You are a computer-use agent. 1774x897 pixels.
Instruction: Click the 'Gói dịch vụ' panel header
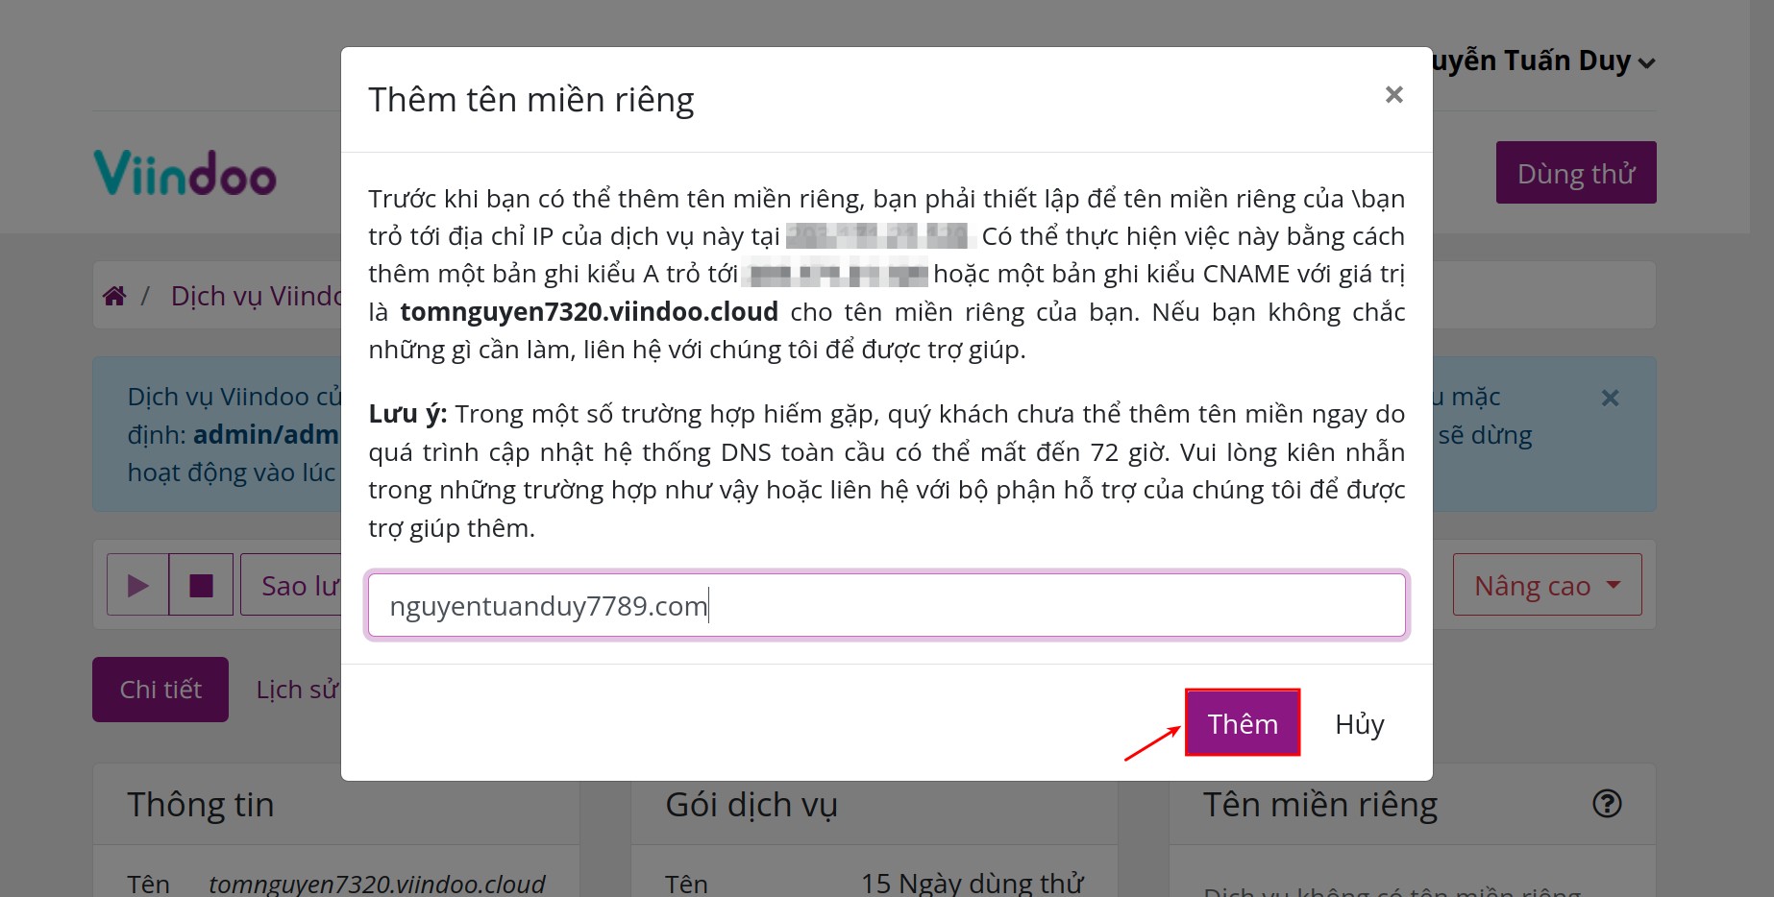tap(749, 804)
